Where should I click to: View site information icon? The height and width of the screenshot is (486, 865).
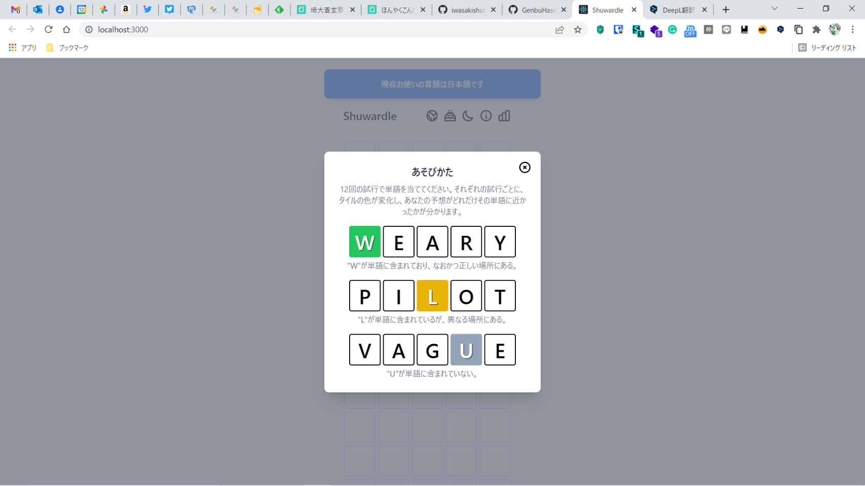89,29
